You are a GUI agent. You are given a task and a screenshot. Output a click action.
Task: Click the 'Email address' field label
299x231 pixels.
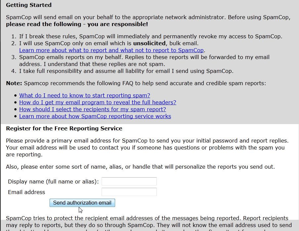point(26,192)
